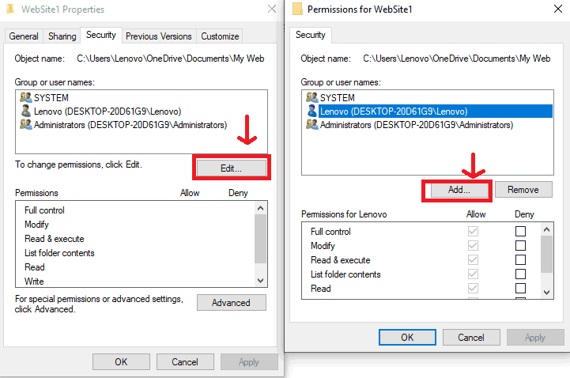The image size is (570, 378).
Task: Click Administrators group icon in Properties list
Action: [x=25, y=125]
